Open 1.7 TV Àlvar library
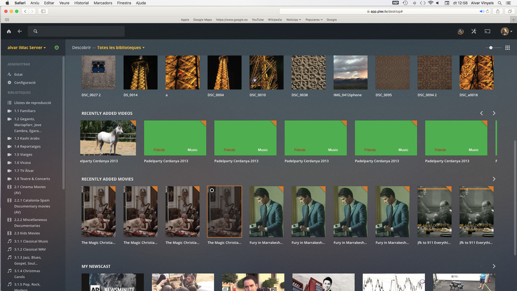The width and height of the screenshot is (517, 291). click(24, 171)
